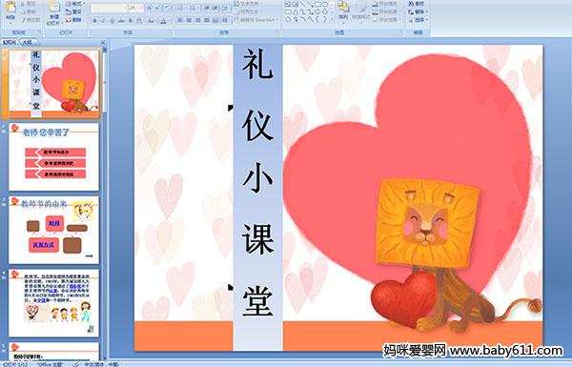Select the Oval shape in shapes gallery

325,5
